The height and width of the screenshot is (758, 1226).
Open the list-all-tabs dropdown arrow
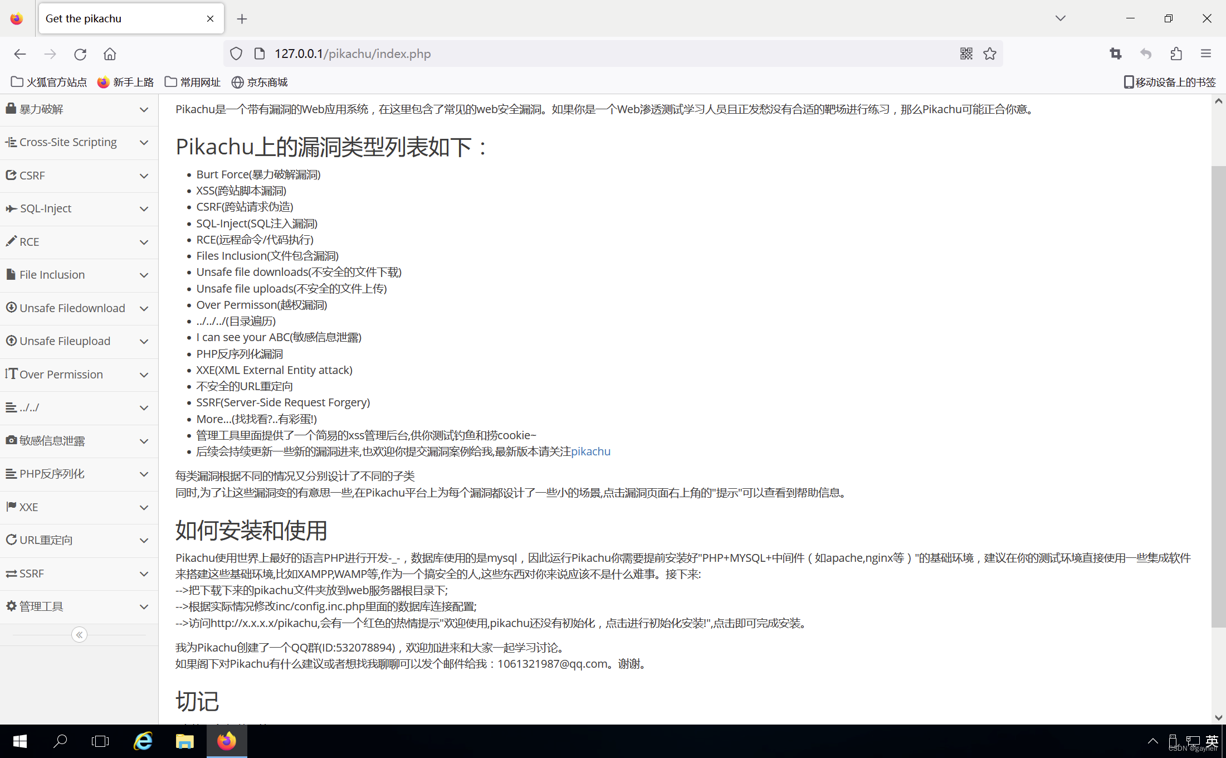(1060, 18)
